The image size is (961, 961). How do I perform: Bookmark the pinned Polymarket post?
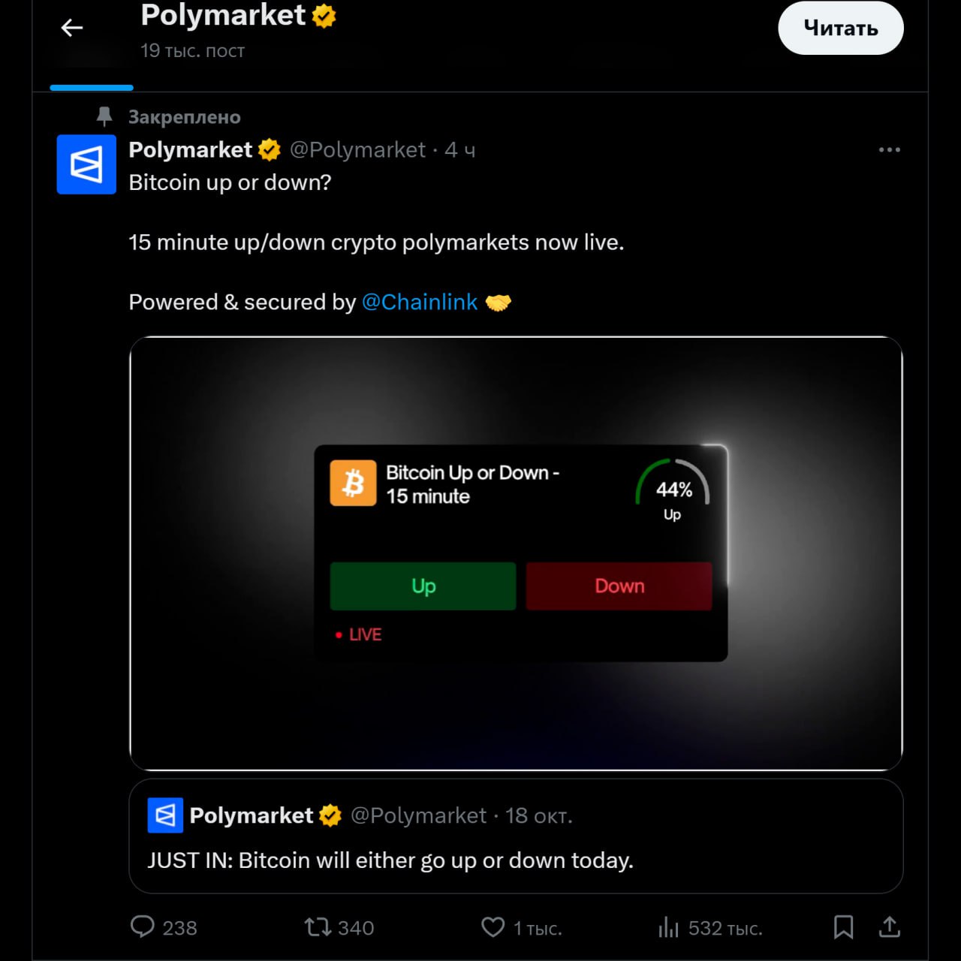click(x=843, y=927)
